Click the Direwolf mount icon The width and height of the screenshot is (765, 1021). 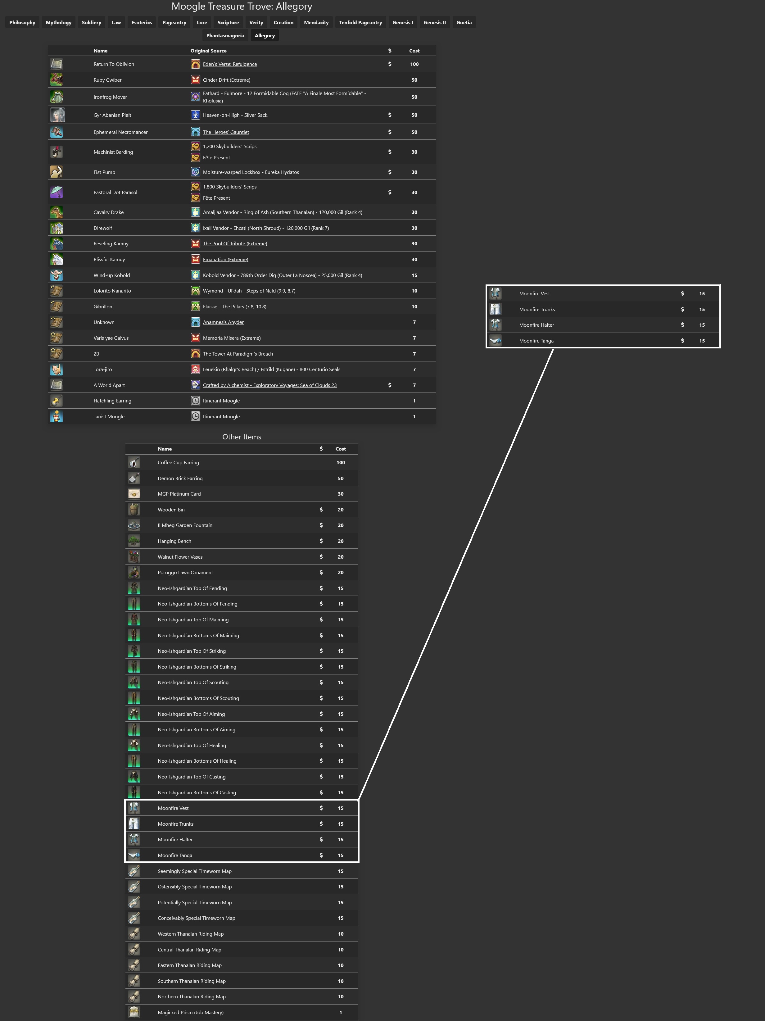56,228
